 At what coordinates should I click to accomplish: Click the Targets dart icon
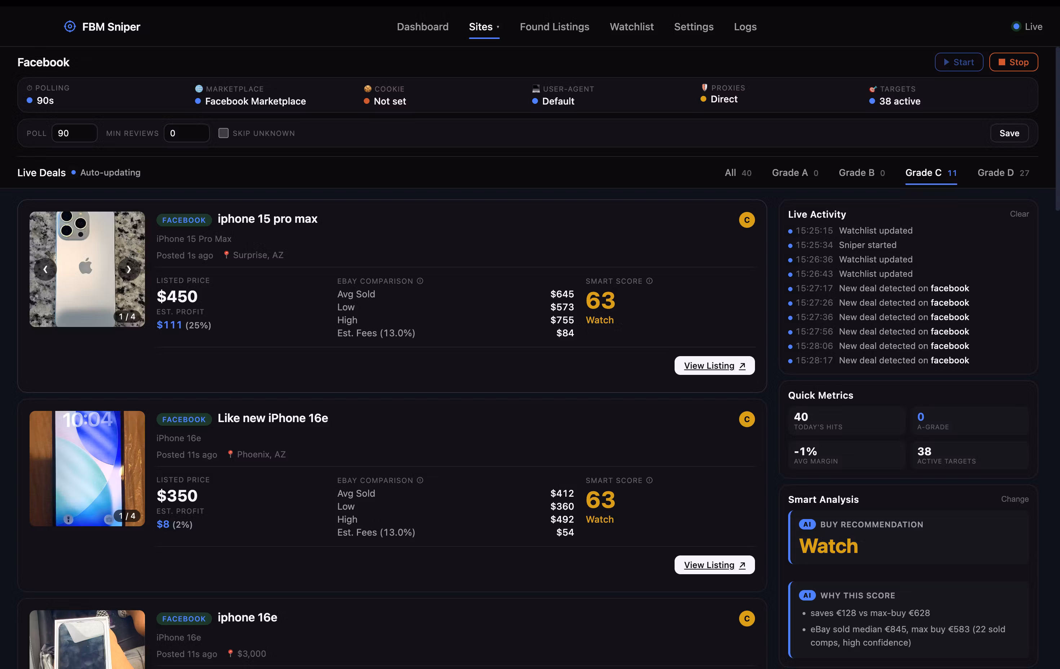[x=873, y=89]
